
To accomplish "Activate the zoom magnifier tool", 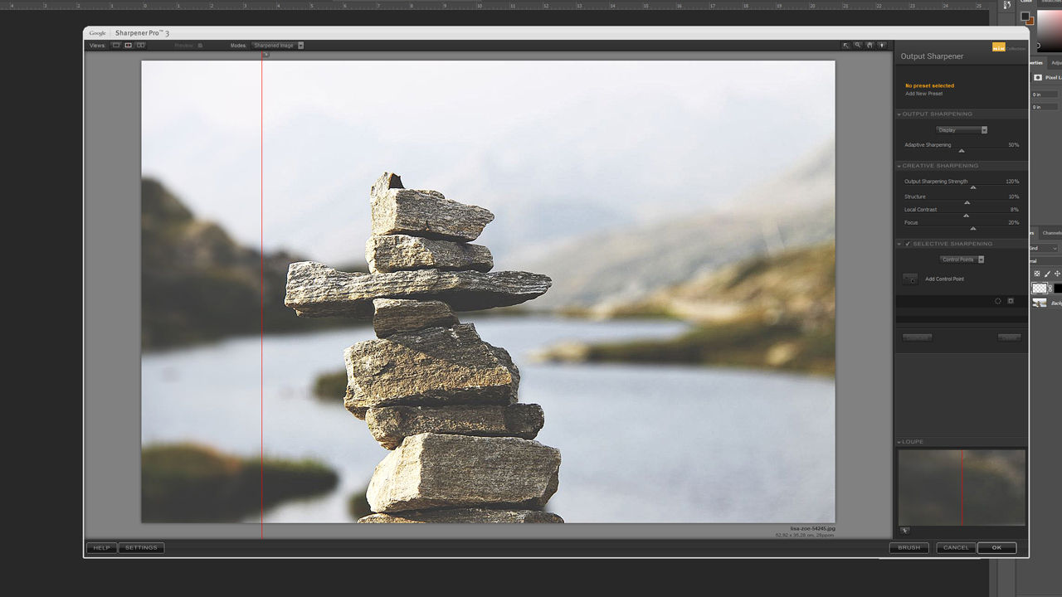I will point(858,46).
